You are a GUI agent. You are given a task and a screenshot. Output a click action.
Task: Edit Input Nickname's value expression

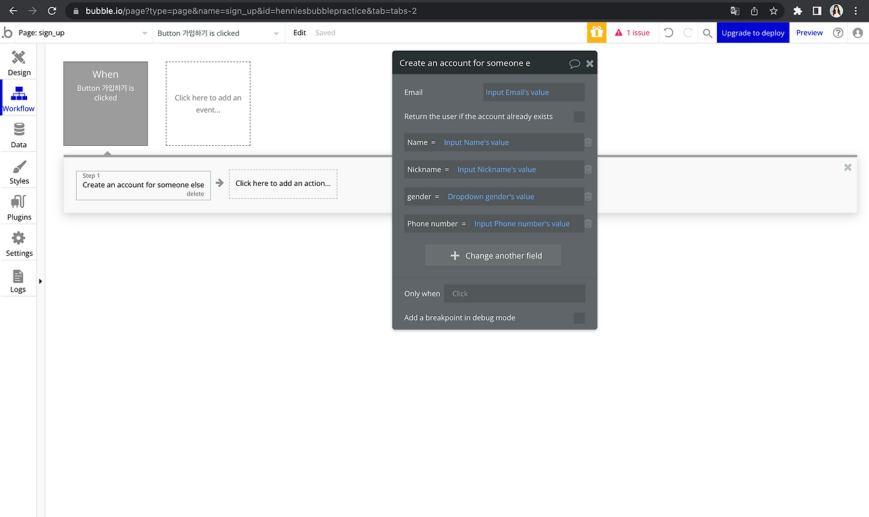click(496, 170)
